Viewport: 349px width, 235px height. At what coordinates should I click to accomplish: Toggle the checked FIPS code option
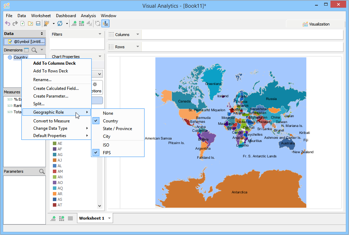pos(118,153)
